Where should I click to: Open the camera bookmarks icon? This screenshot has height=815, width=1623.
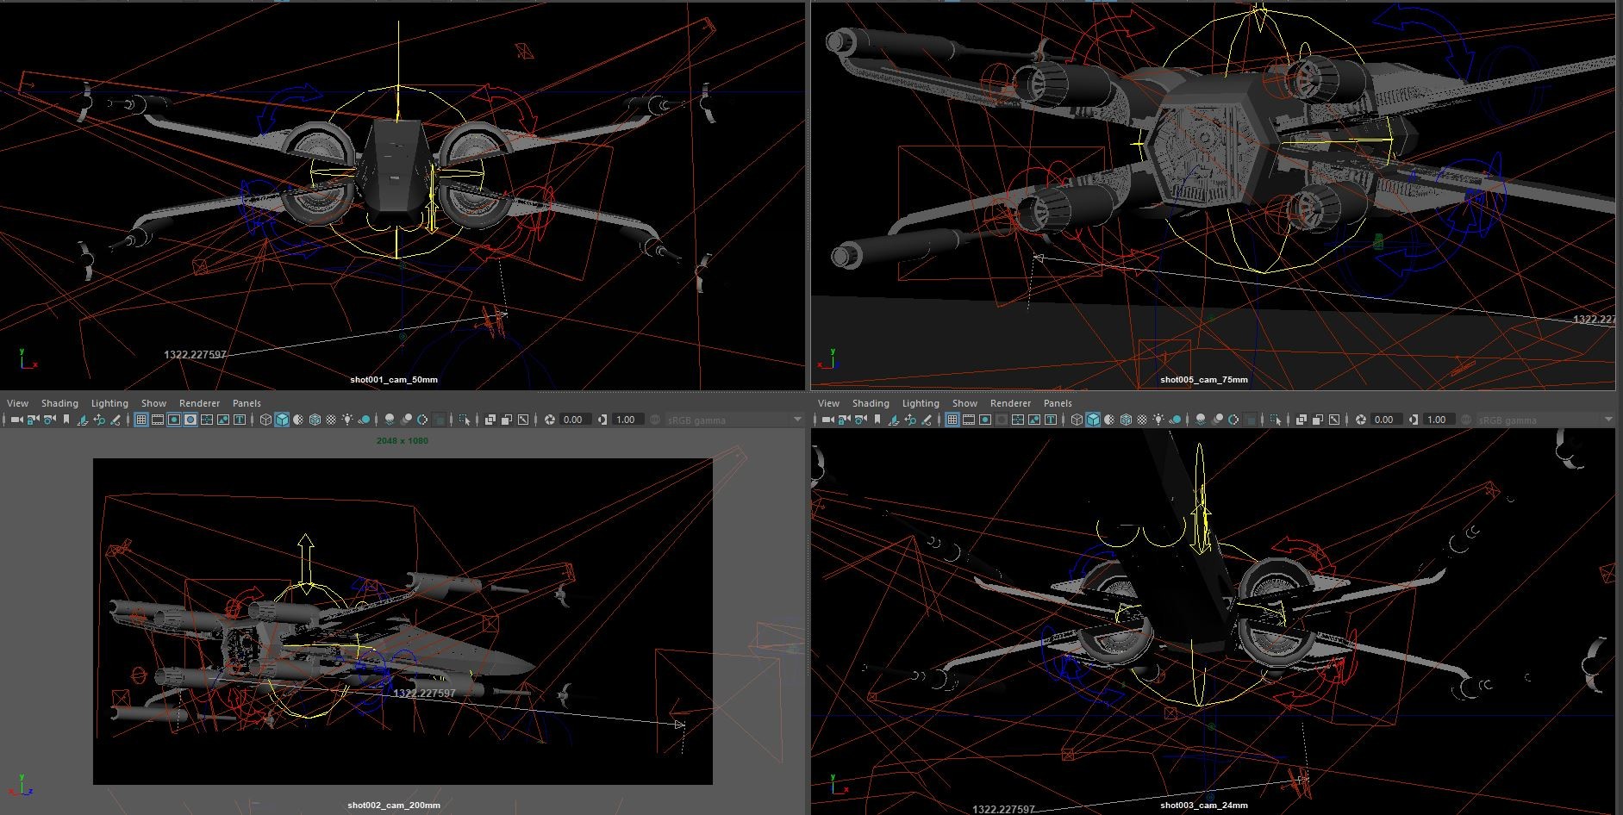(x=66, y=420)
